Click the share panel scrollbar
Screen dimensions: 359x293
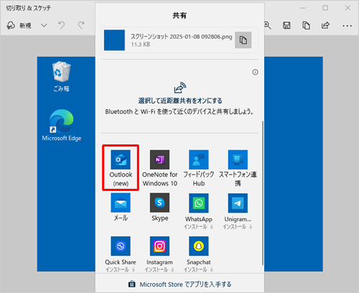(x=263, y=193)
